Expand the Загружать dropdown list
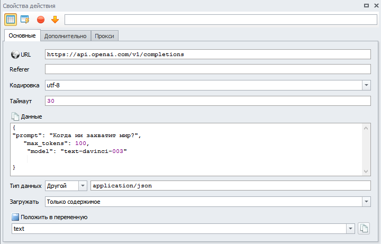The width and height of the screenshot is (381, 244). [x=366, y=202]
